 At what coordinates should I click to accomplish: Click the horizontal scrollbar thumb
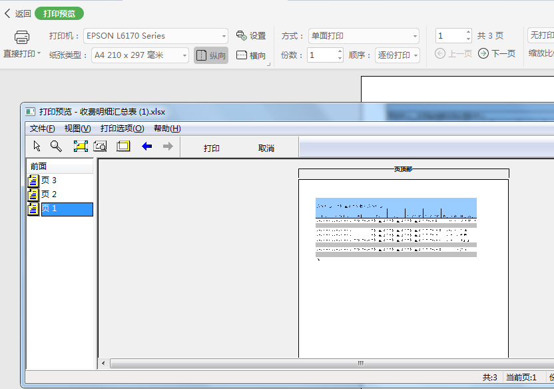pos(332,363)
